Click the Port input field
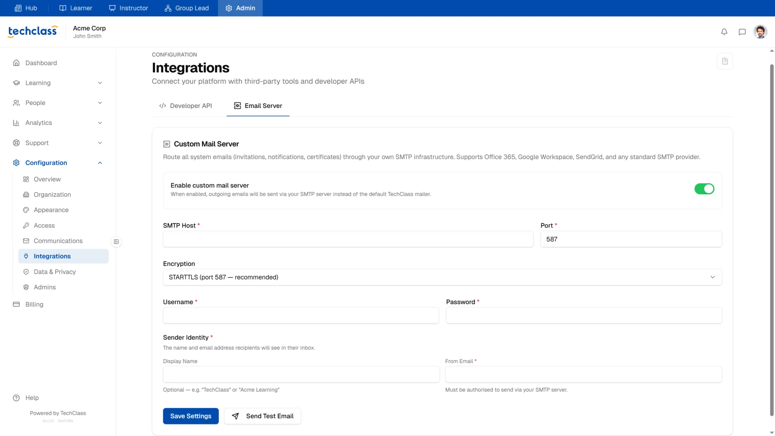The image size is (775, 436). [631, 239]
